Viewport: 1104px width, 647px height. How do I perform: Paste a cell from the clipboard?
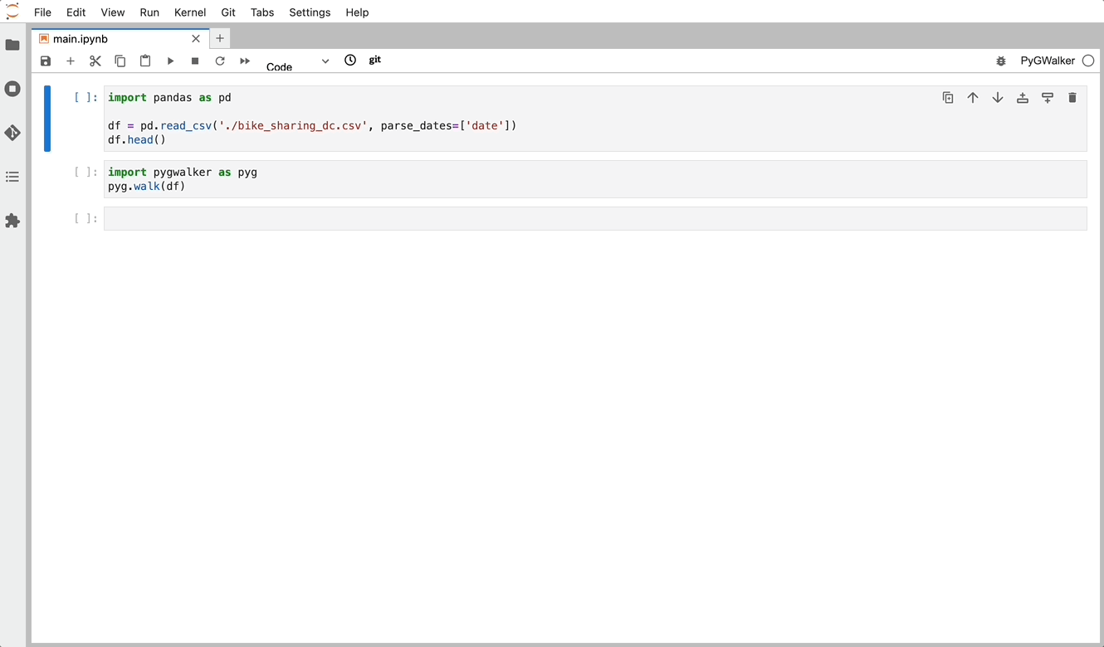145,61
